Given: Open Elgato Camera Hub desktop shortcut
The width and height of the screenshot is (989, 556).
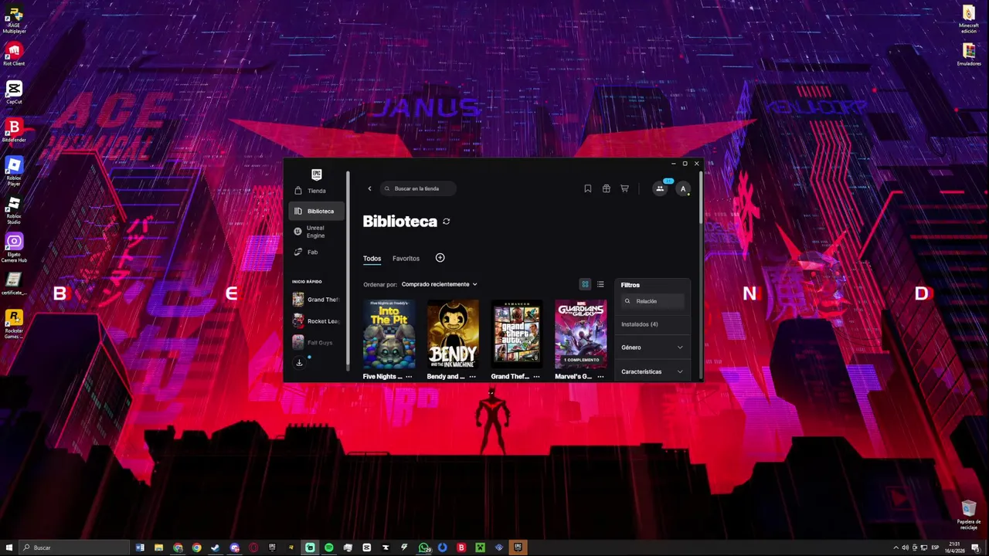Looking at the screenshot, I should [14, 248].
